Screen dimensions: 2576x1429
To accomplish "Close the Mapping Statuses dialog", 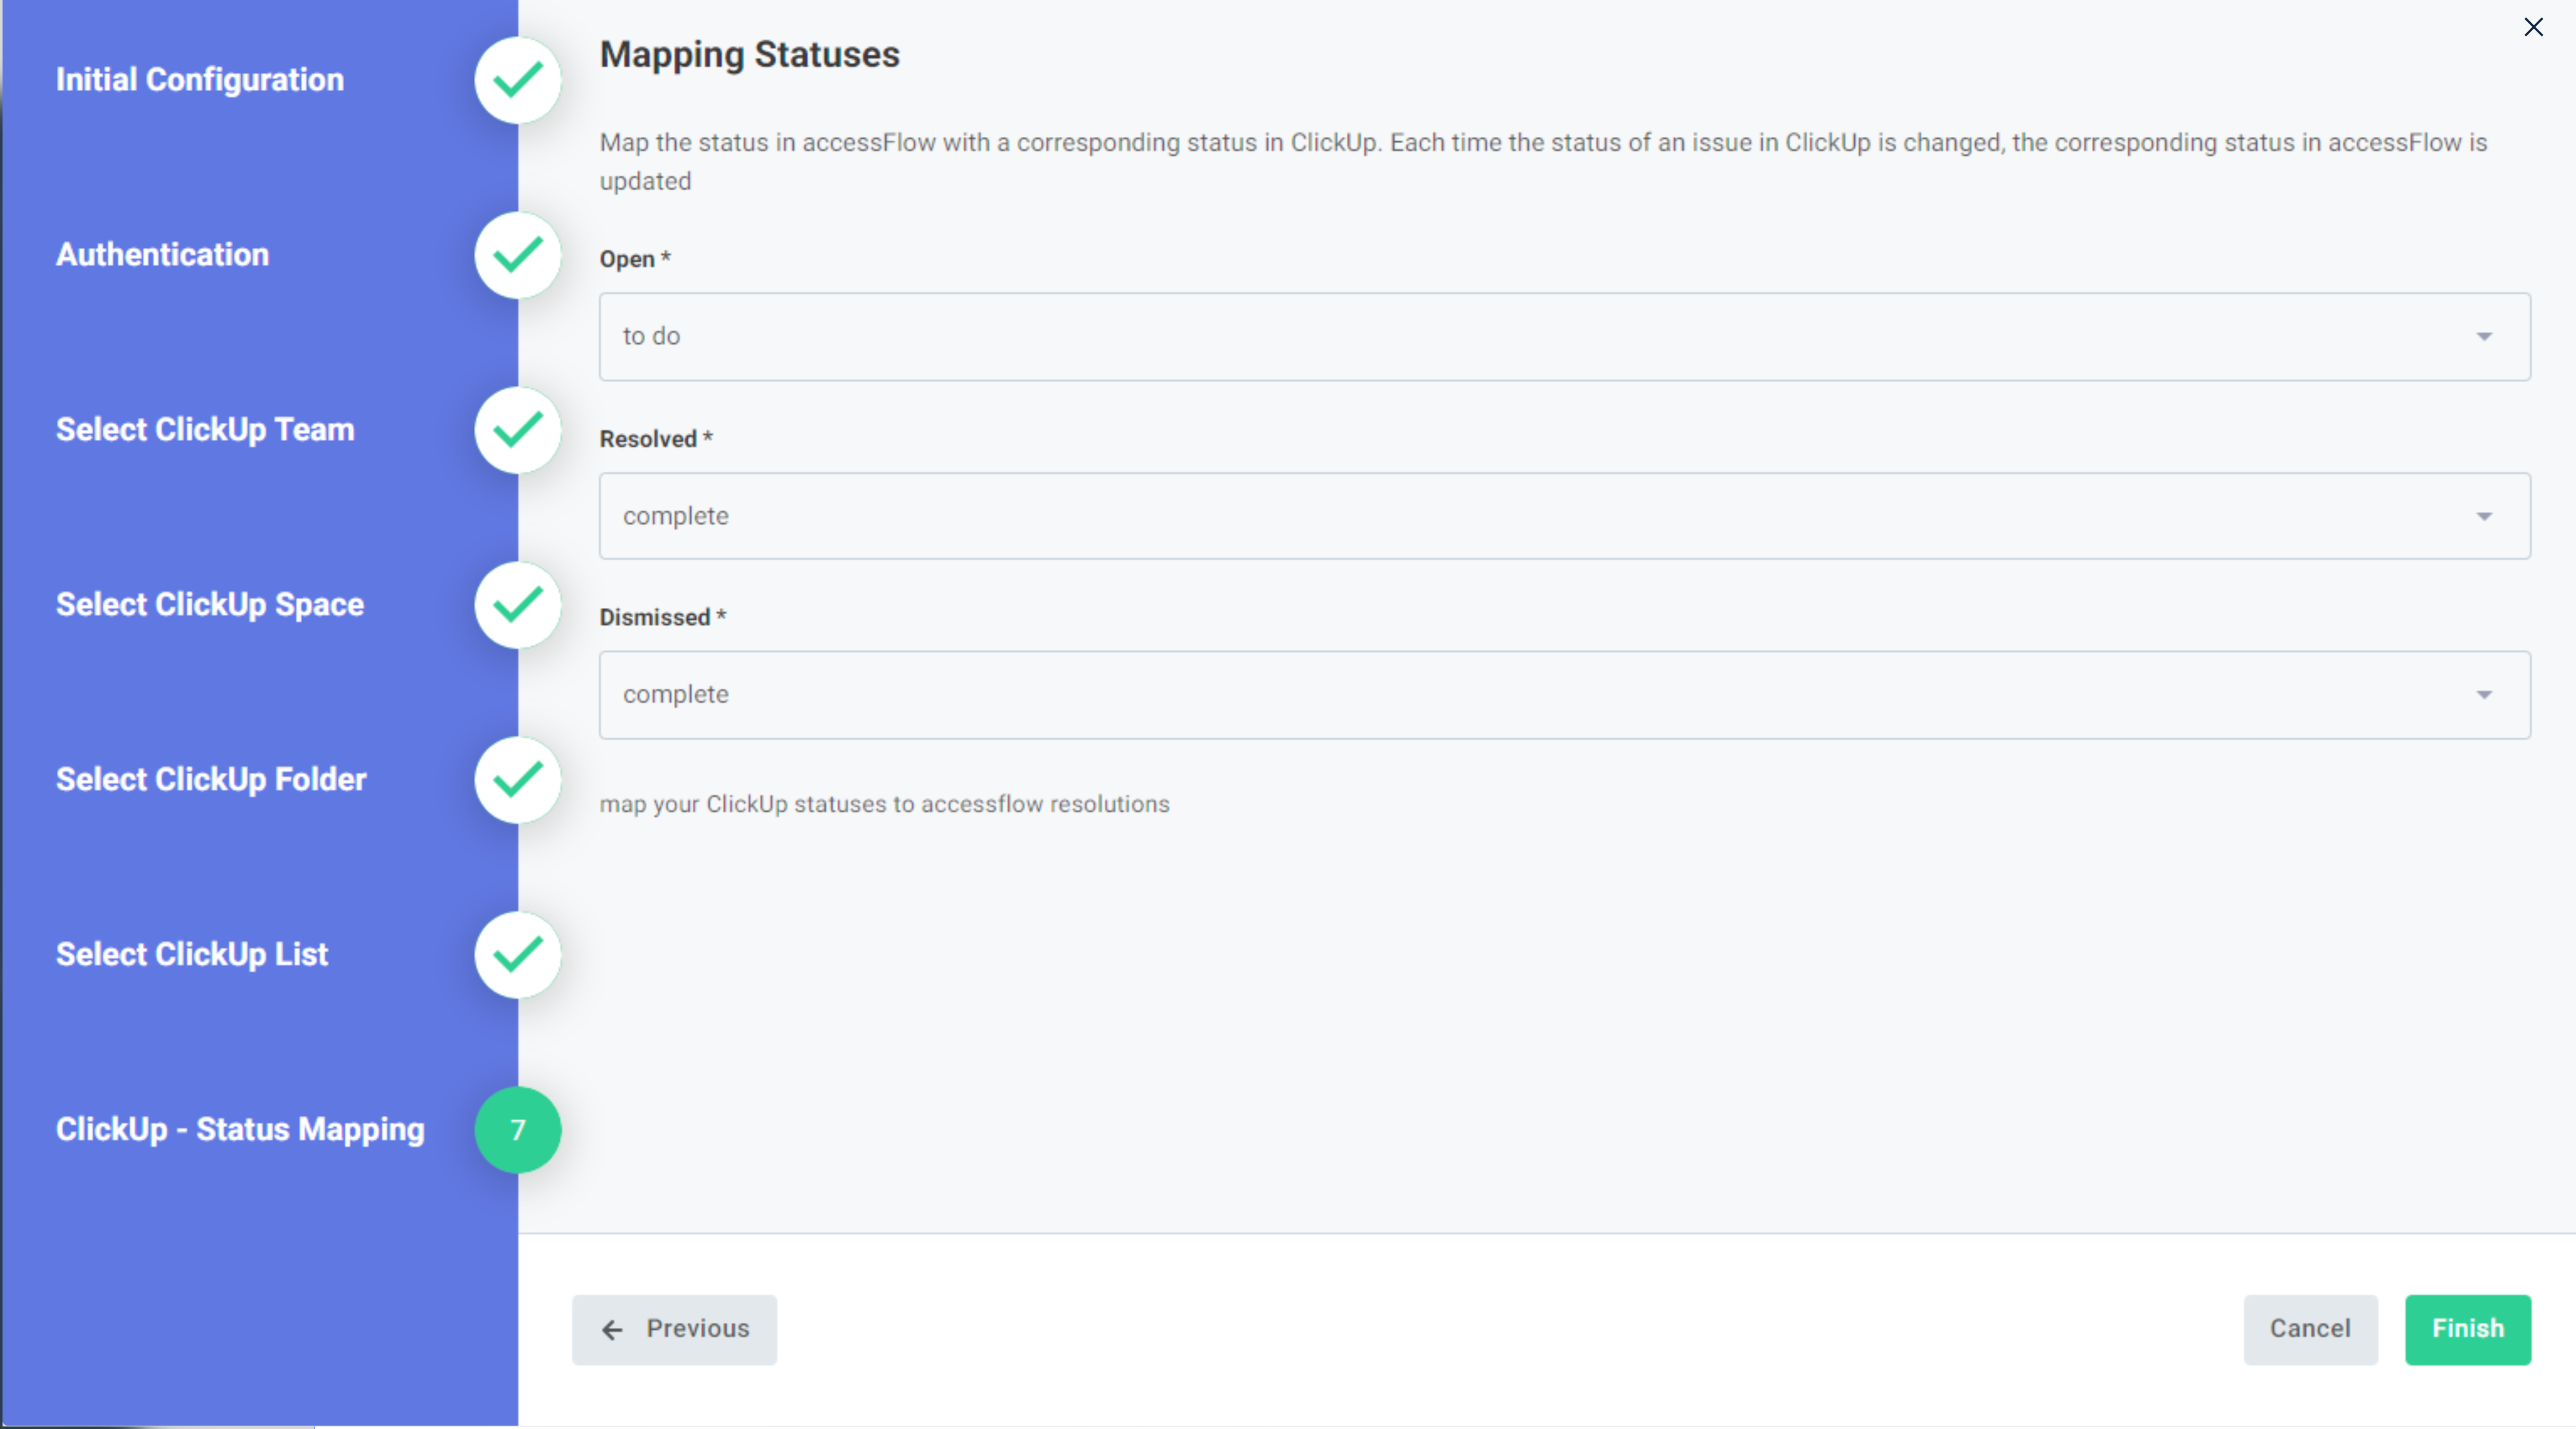I will tap(2533, 27).
